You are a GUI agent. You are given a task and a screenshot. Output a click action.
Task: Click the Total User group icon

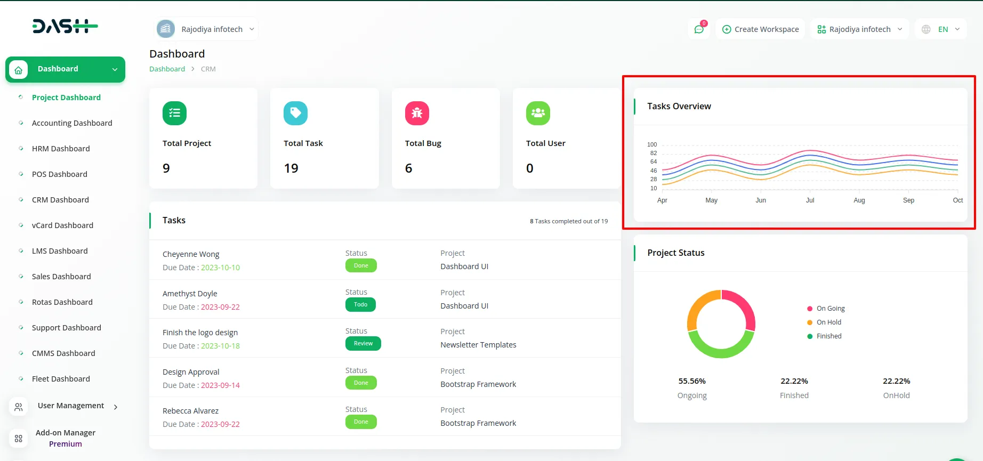coord(538,113)
